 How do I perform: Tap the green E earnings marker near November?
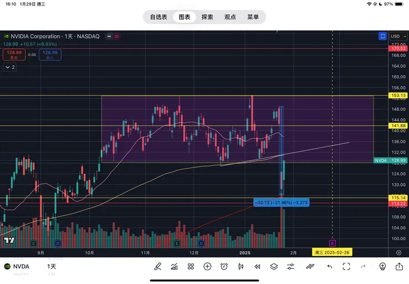[x=177, y=244]
